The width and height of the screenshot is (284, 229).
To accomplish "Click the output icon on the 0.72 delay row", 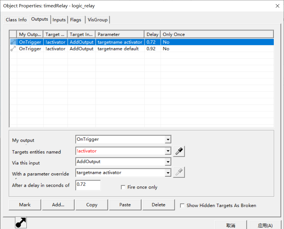I will (x=13, y=42).
